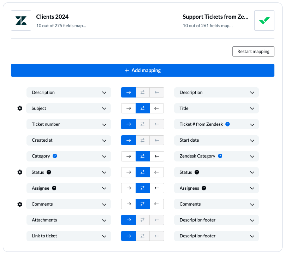
Task: Click the Restart mapping button
Action: click(x=253, y=52)
